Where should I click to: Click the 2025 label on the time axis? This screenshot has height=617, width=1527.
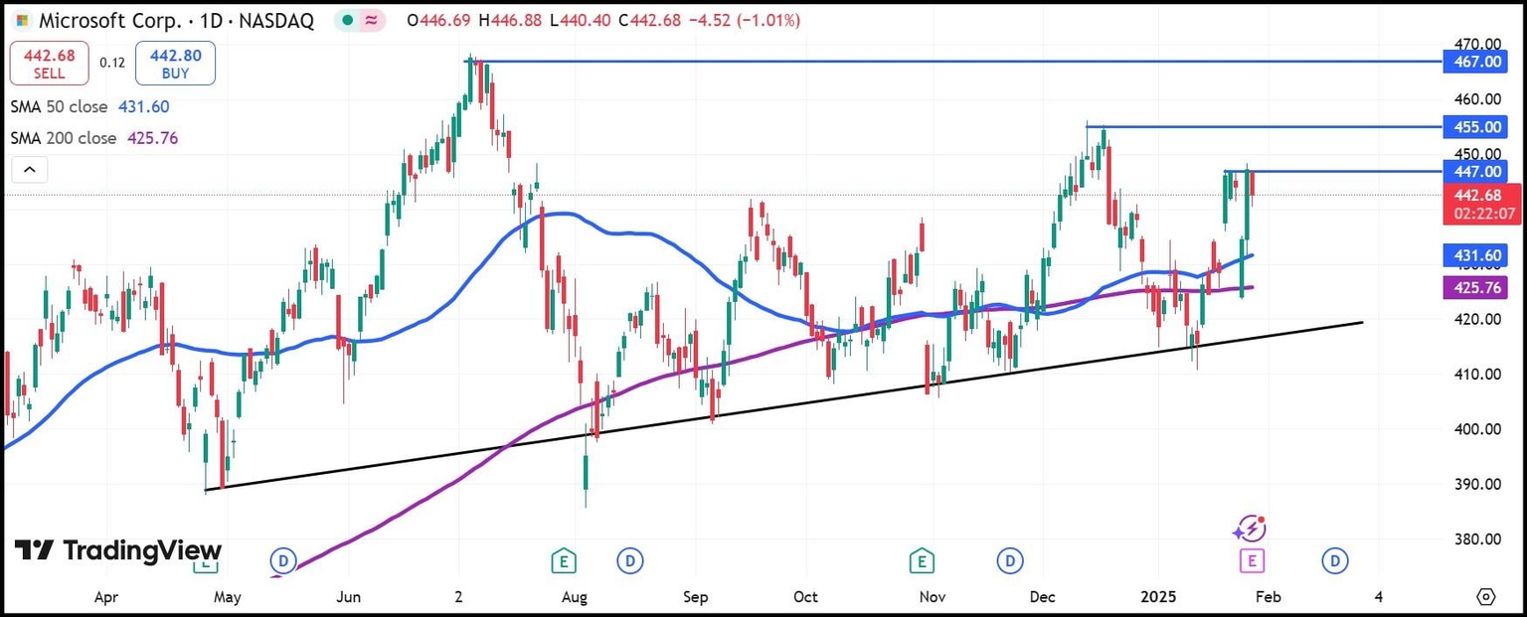click(x=1158, y=598)
